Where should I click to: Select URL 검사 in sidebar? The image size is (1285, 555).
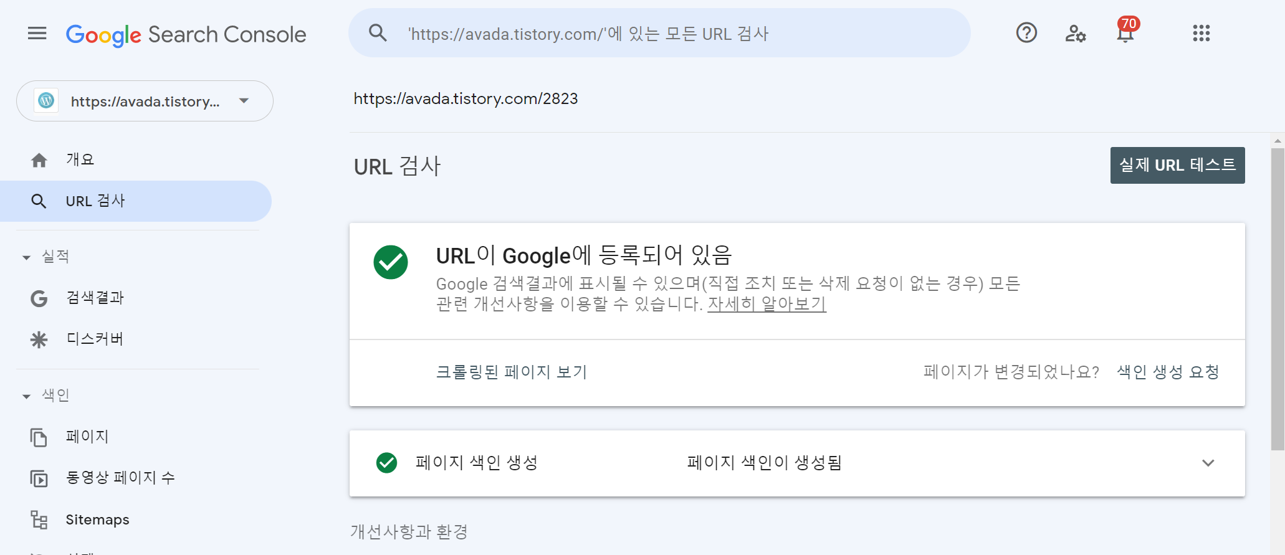point(136,201)
